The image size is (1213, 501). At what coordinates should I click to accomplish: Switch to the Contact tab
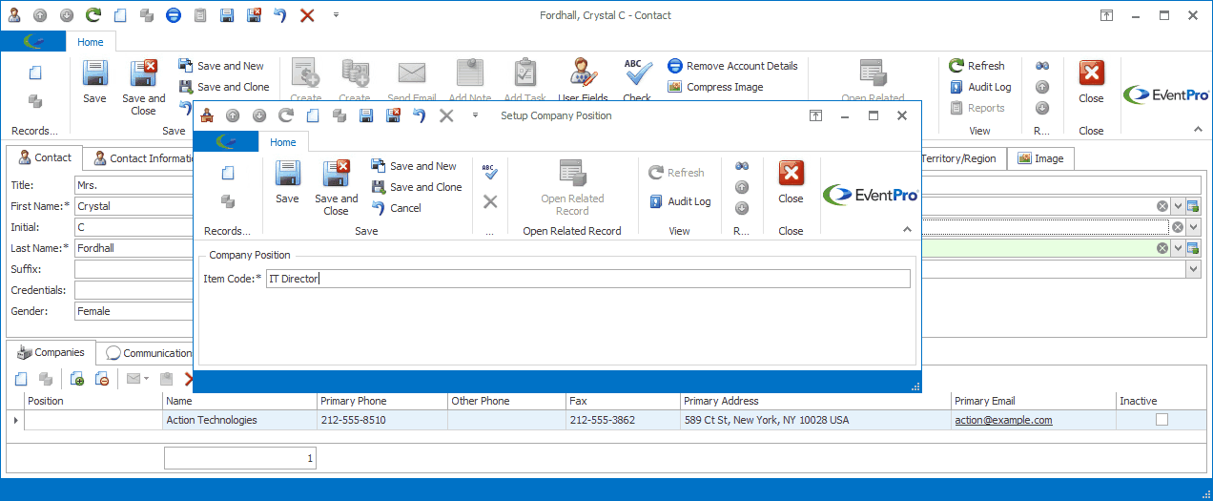44,157
